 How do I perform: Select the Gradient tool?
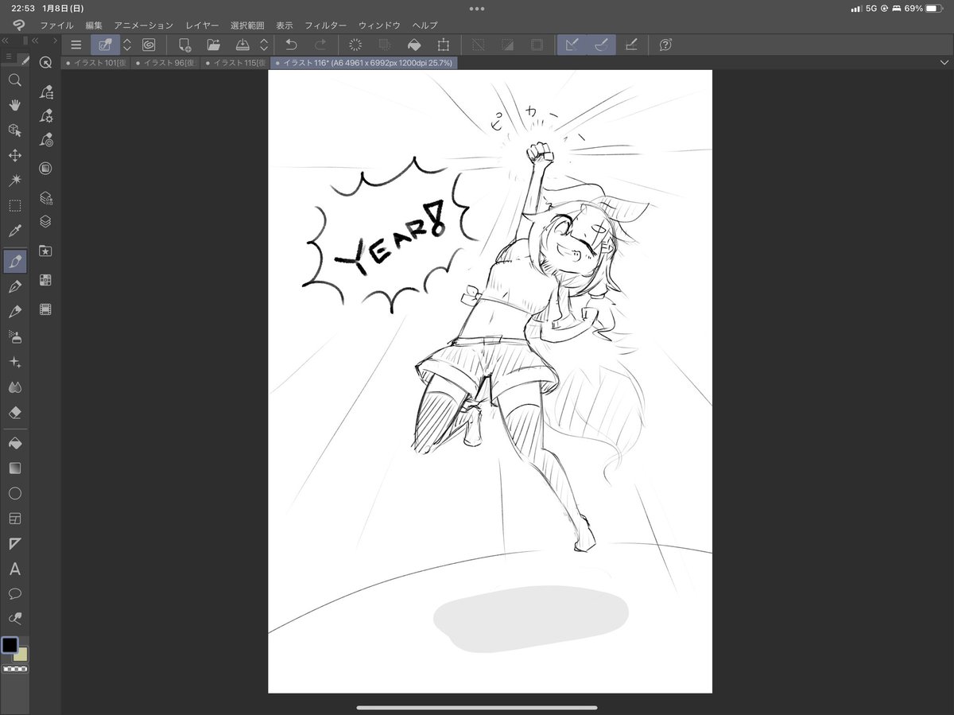pyautogui.click(x=14, y=468)
